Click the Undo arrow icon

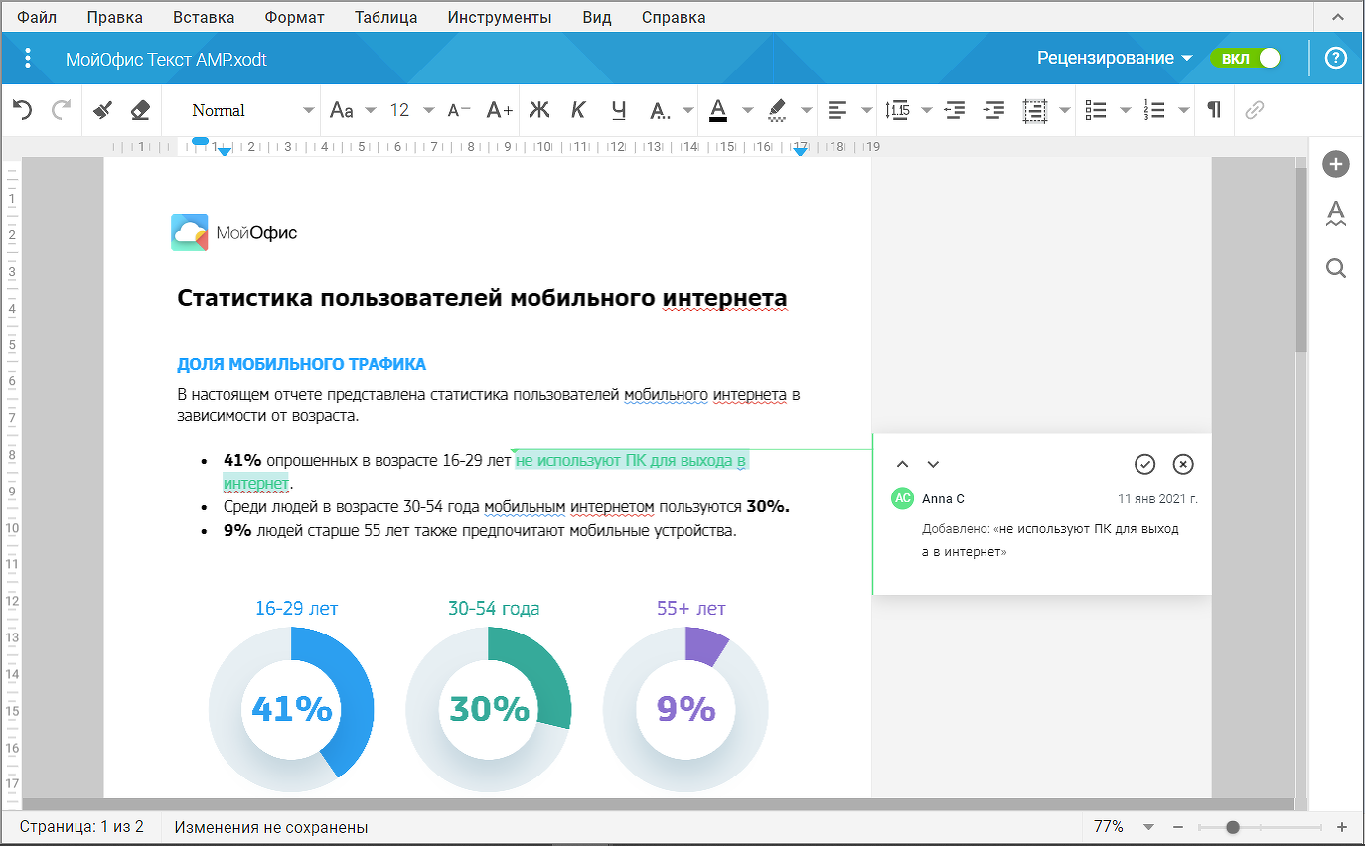tap(23, 110)
